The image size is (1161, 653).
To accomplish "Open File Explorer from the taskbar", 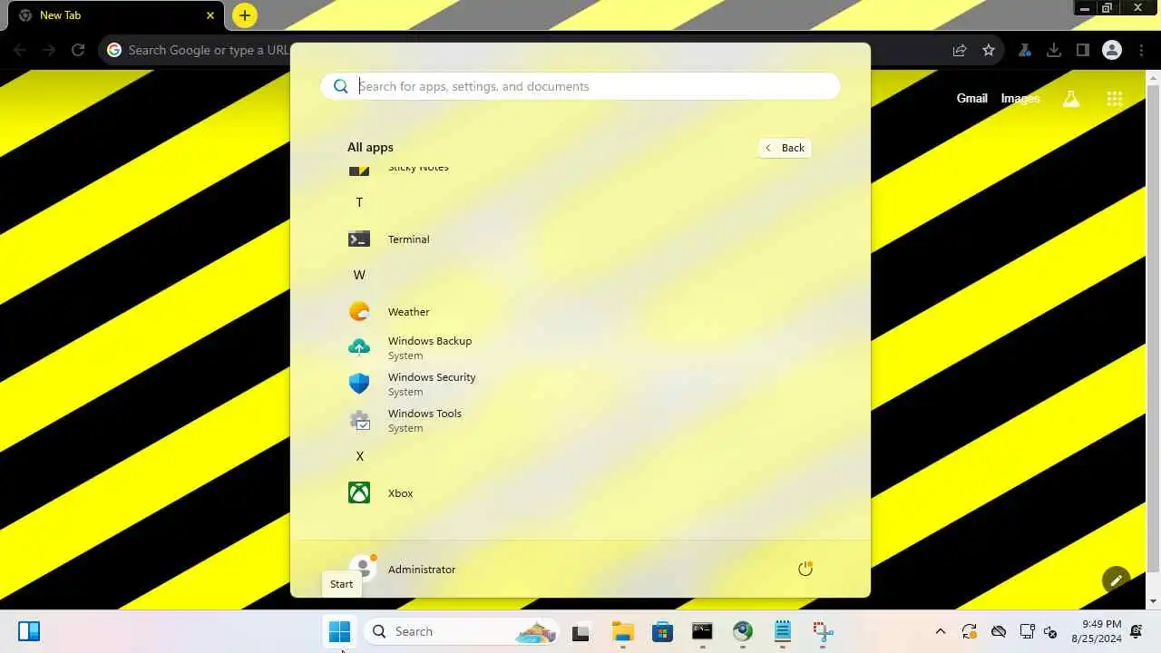I will [622, 631].
